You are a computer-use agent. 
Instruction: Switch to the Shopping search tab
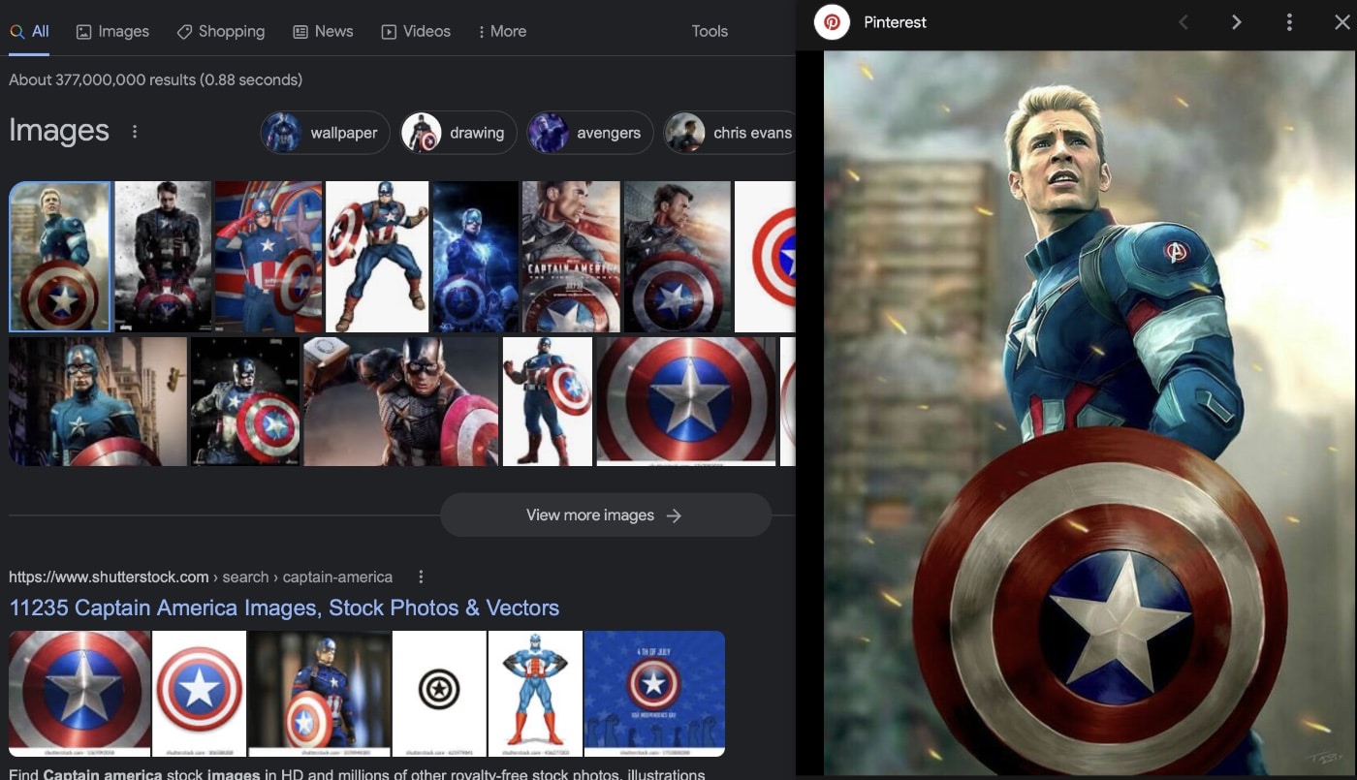(221, 31)
